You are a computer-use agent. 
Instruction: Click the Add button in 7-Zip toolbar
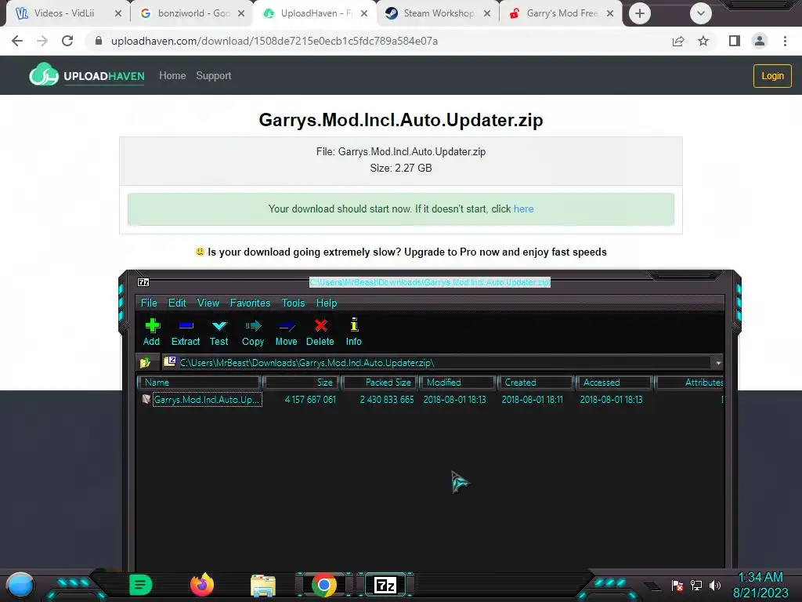151,332
